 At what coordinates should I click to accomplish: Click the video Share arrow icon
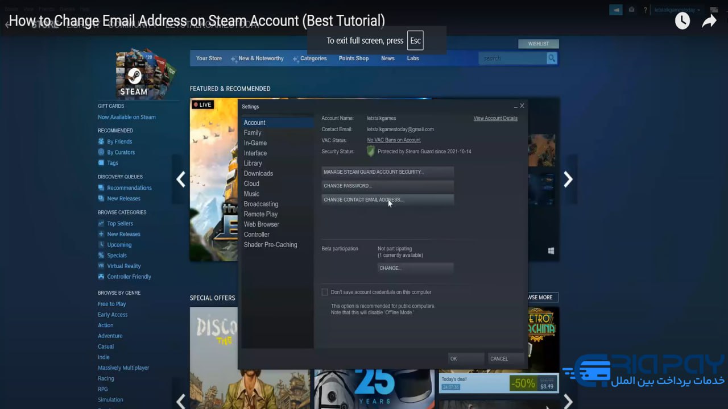tap(709, 21)
